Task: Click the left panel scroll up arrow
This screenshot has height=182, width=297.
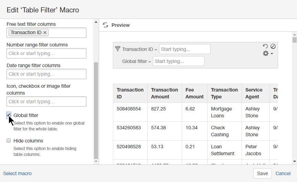Action: (96, 22)
